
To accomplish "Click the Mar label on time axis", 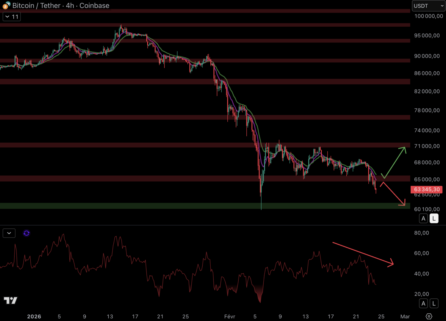I will 405,317.
